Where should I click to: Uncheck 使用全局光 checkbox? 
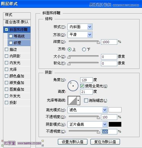[x=82, y=86]
